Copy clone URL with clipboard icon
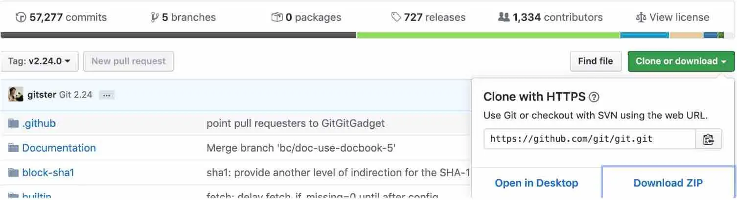Image resolution: width=737 pixels, height=200 pixels. click(708, 139)
